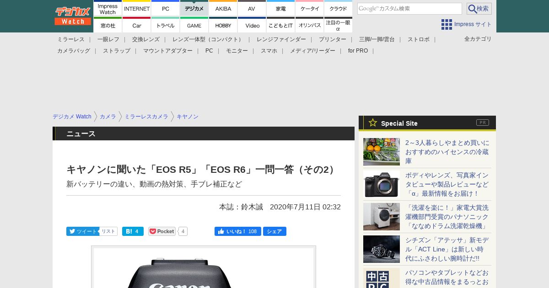Open the プリンター category
Screen dimensions: 549x288
coord(333,39)
